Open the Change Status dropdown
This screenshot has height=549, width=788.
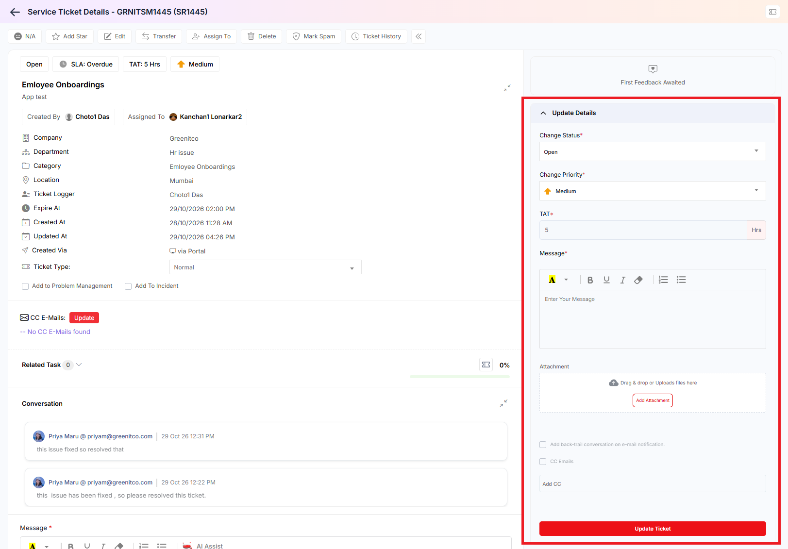(x=653, y=151)
